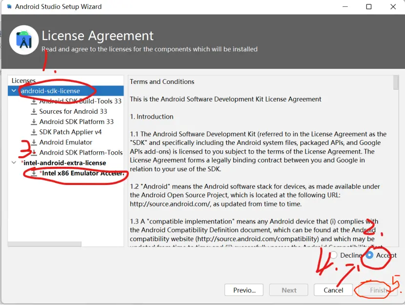Click the Android Studio logo in header
The image size is (405, 305).
pos(24,40)
